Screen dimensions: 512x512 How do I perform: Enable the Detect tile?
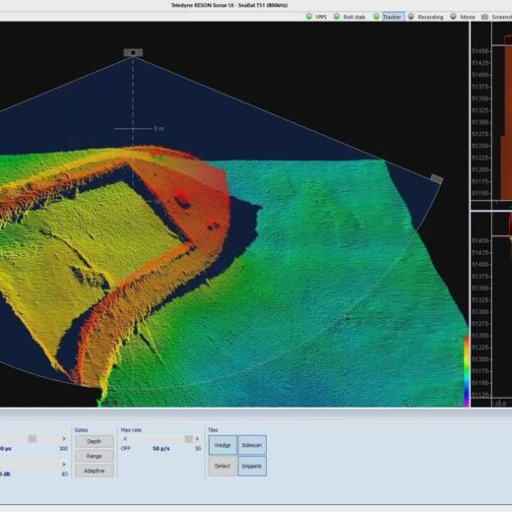[223, 466]
